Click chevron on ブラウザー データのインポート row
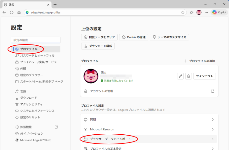The image size is (229, 150). (x=213, y=139)
